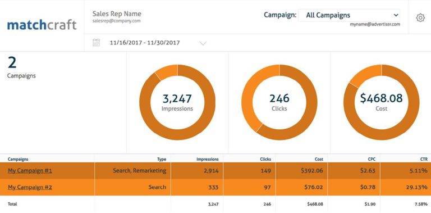This screenshot has height=213, width=431.
Task: Open My Campaign #2 link
Action: click(x=30, y=187)
